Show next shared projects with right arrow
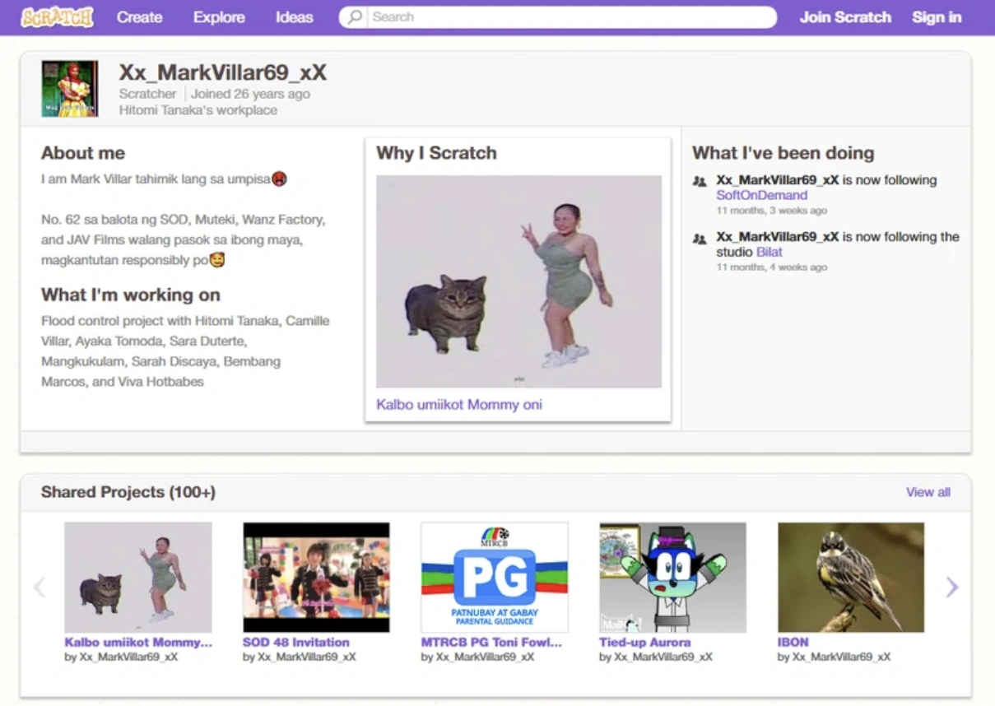Screen dimensions: 995x706 tap(952, 587)
